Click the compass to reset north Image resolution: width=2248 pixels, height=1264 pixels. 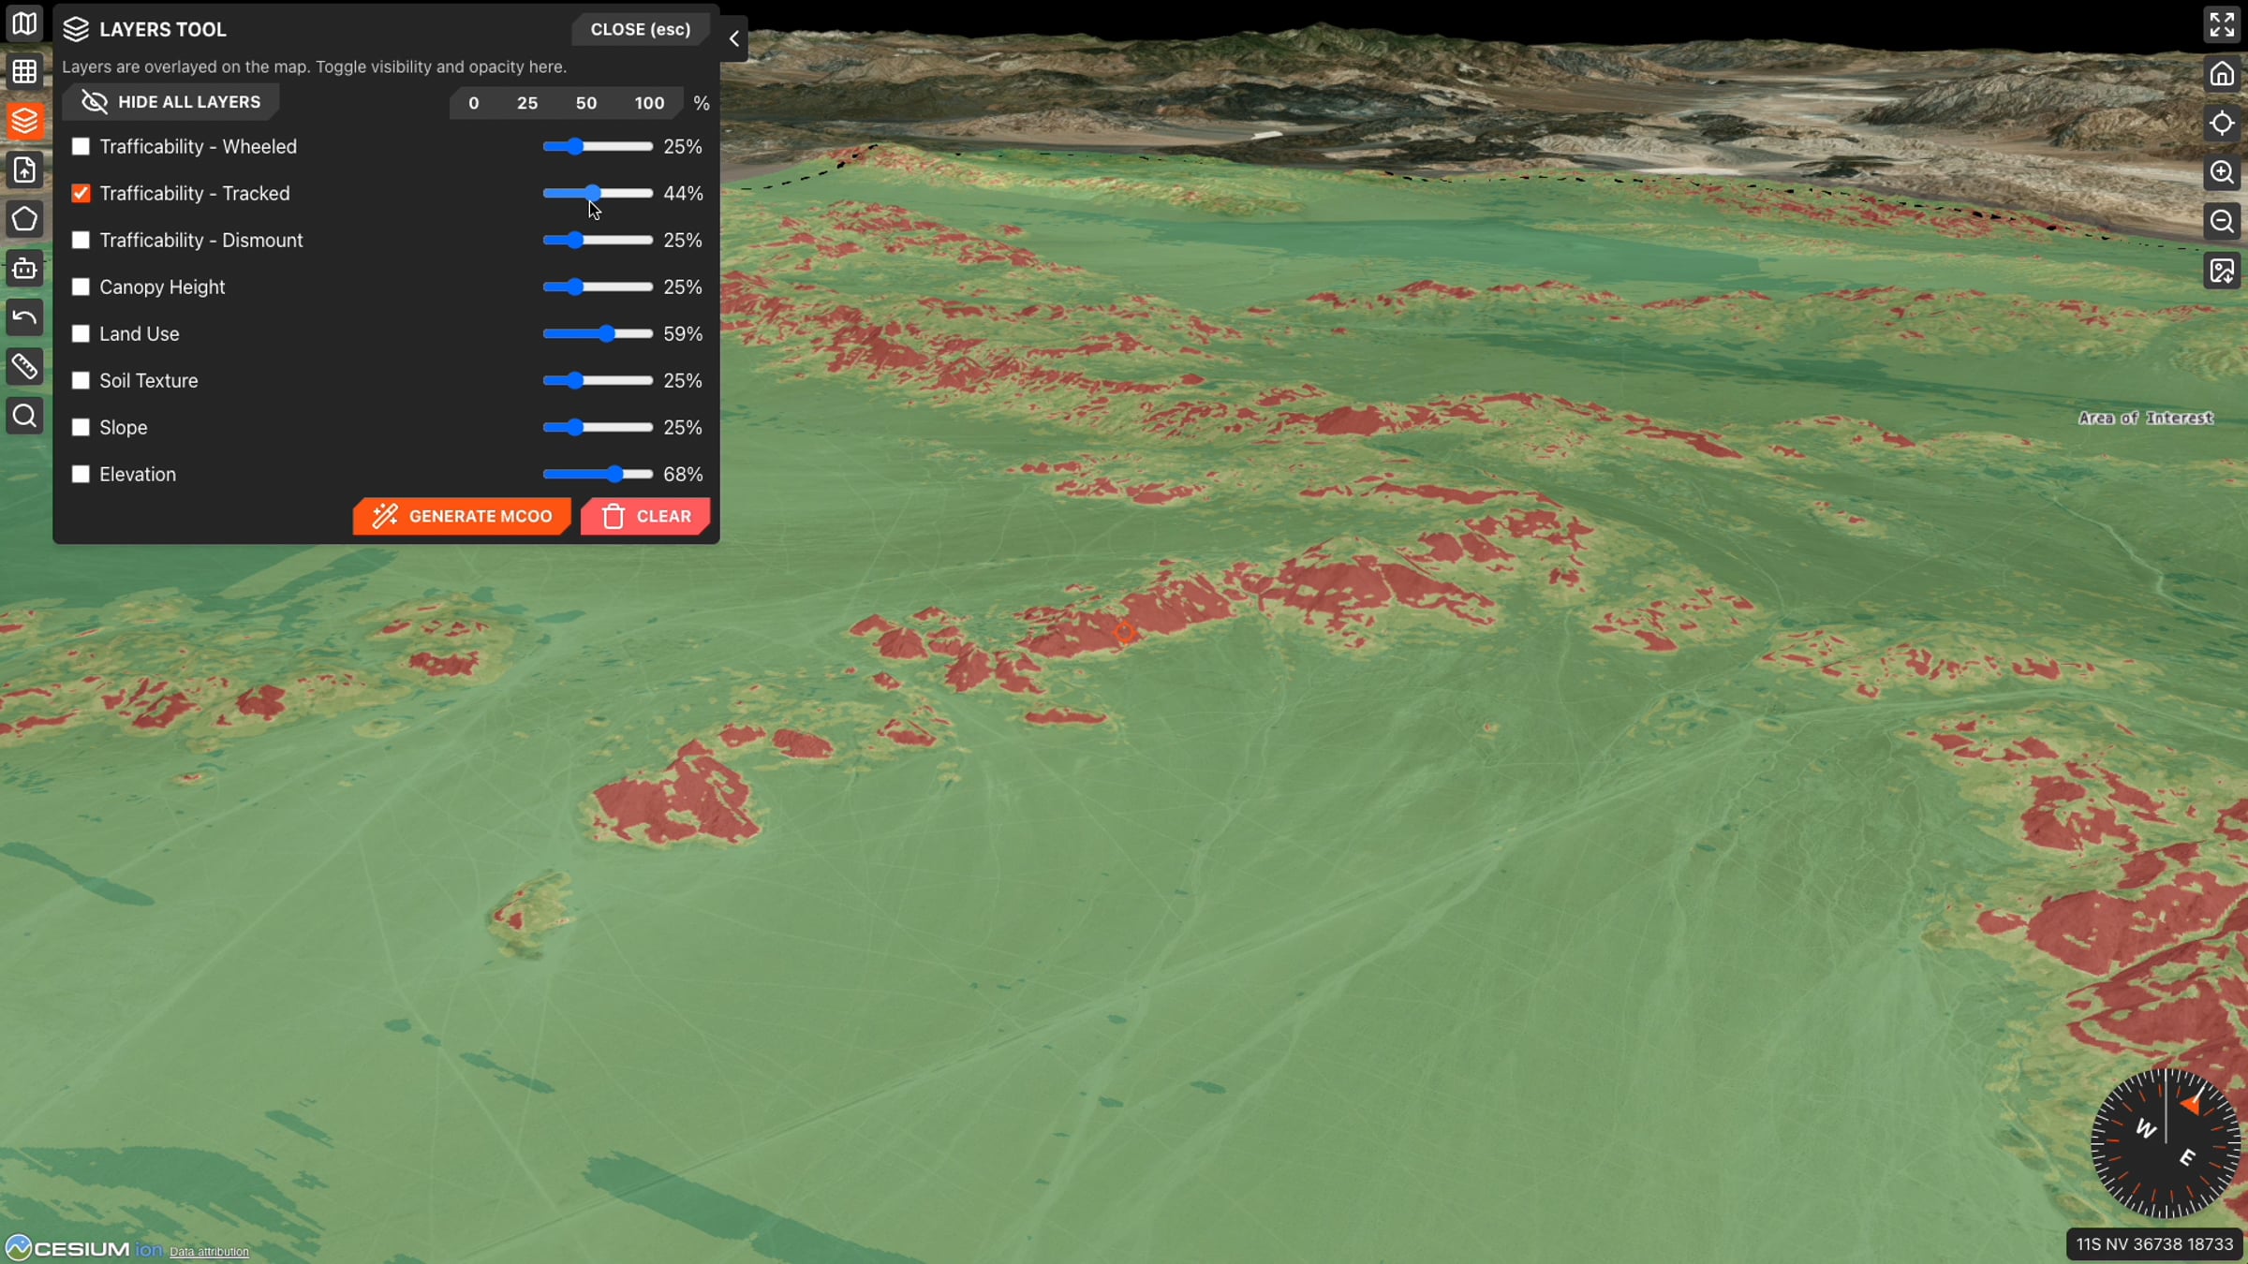tap(2166, 1143)
